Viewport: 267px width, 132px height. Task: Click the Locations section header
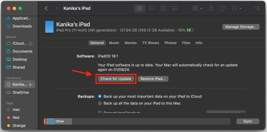point(13,78)
